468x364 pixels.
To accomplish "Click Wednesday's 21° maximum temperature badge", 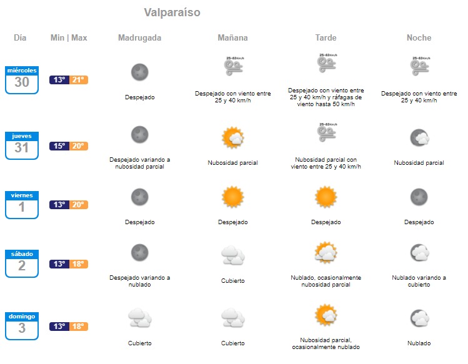I will [x=79, y=80].
